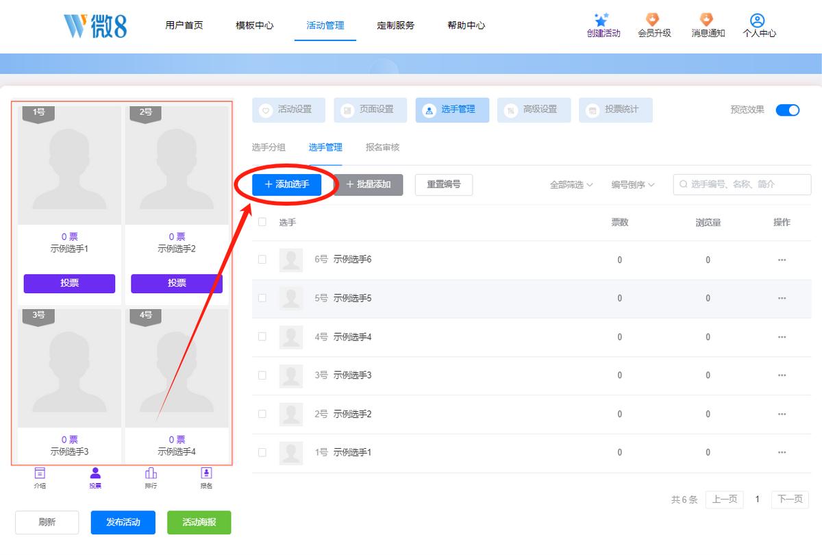This screenshot has height=555, width=822.
Task: Click the 重置编号 button
Action: point(444,184)
